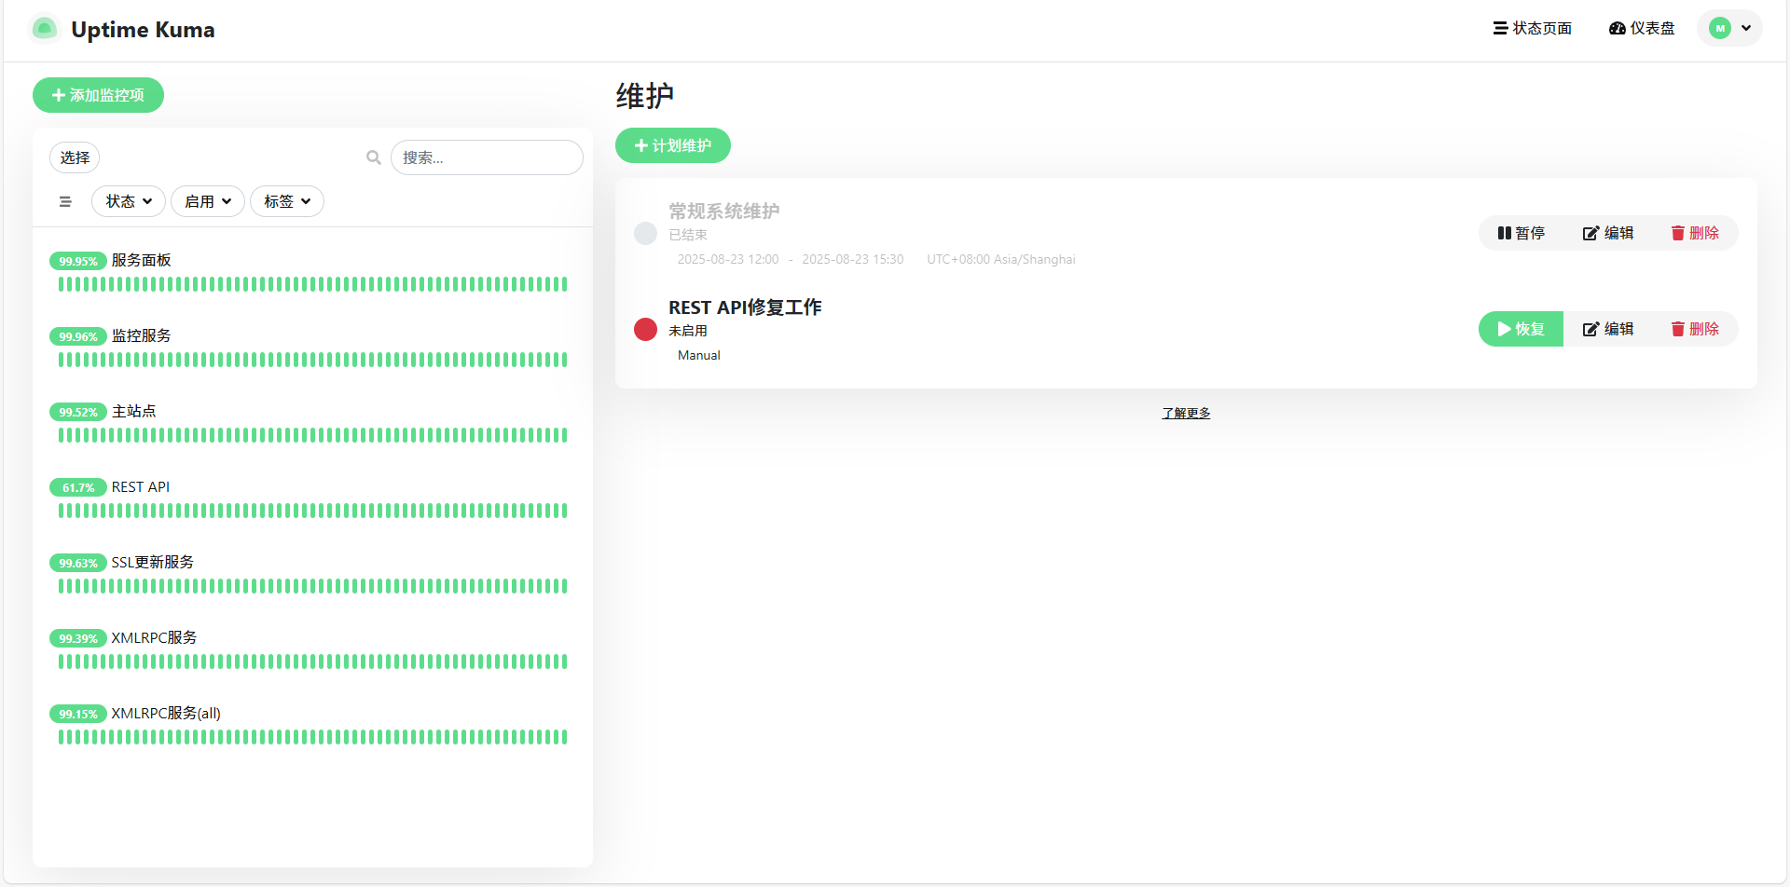
Task: Click the hamburger filter icon in monitor list
Action: point(65,201)
